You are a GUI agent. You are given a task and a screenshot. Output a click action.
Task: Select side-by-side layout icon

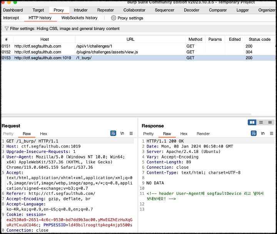(252, 122)
